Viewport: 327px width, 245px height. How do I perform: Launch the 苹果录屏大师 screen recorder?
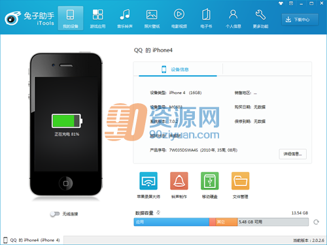pyautogui.click(x=148, y=185)
